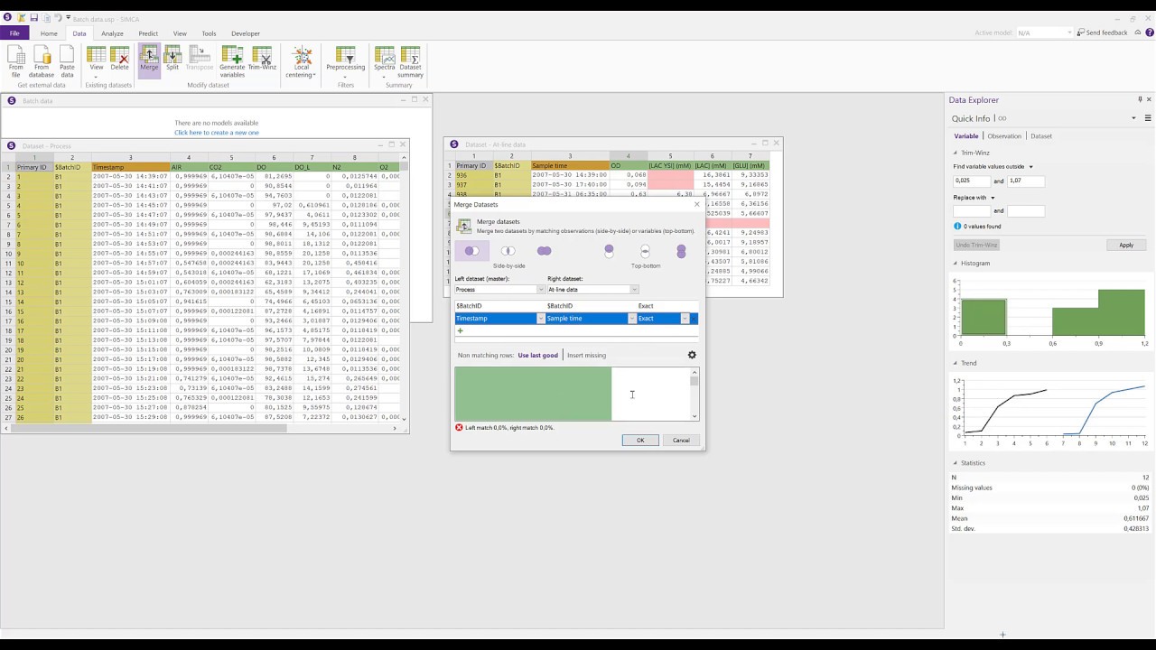Select the Merge datasets ribbon tool
This screenshot has width=1156, height=650.
tap(149, 60)
